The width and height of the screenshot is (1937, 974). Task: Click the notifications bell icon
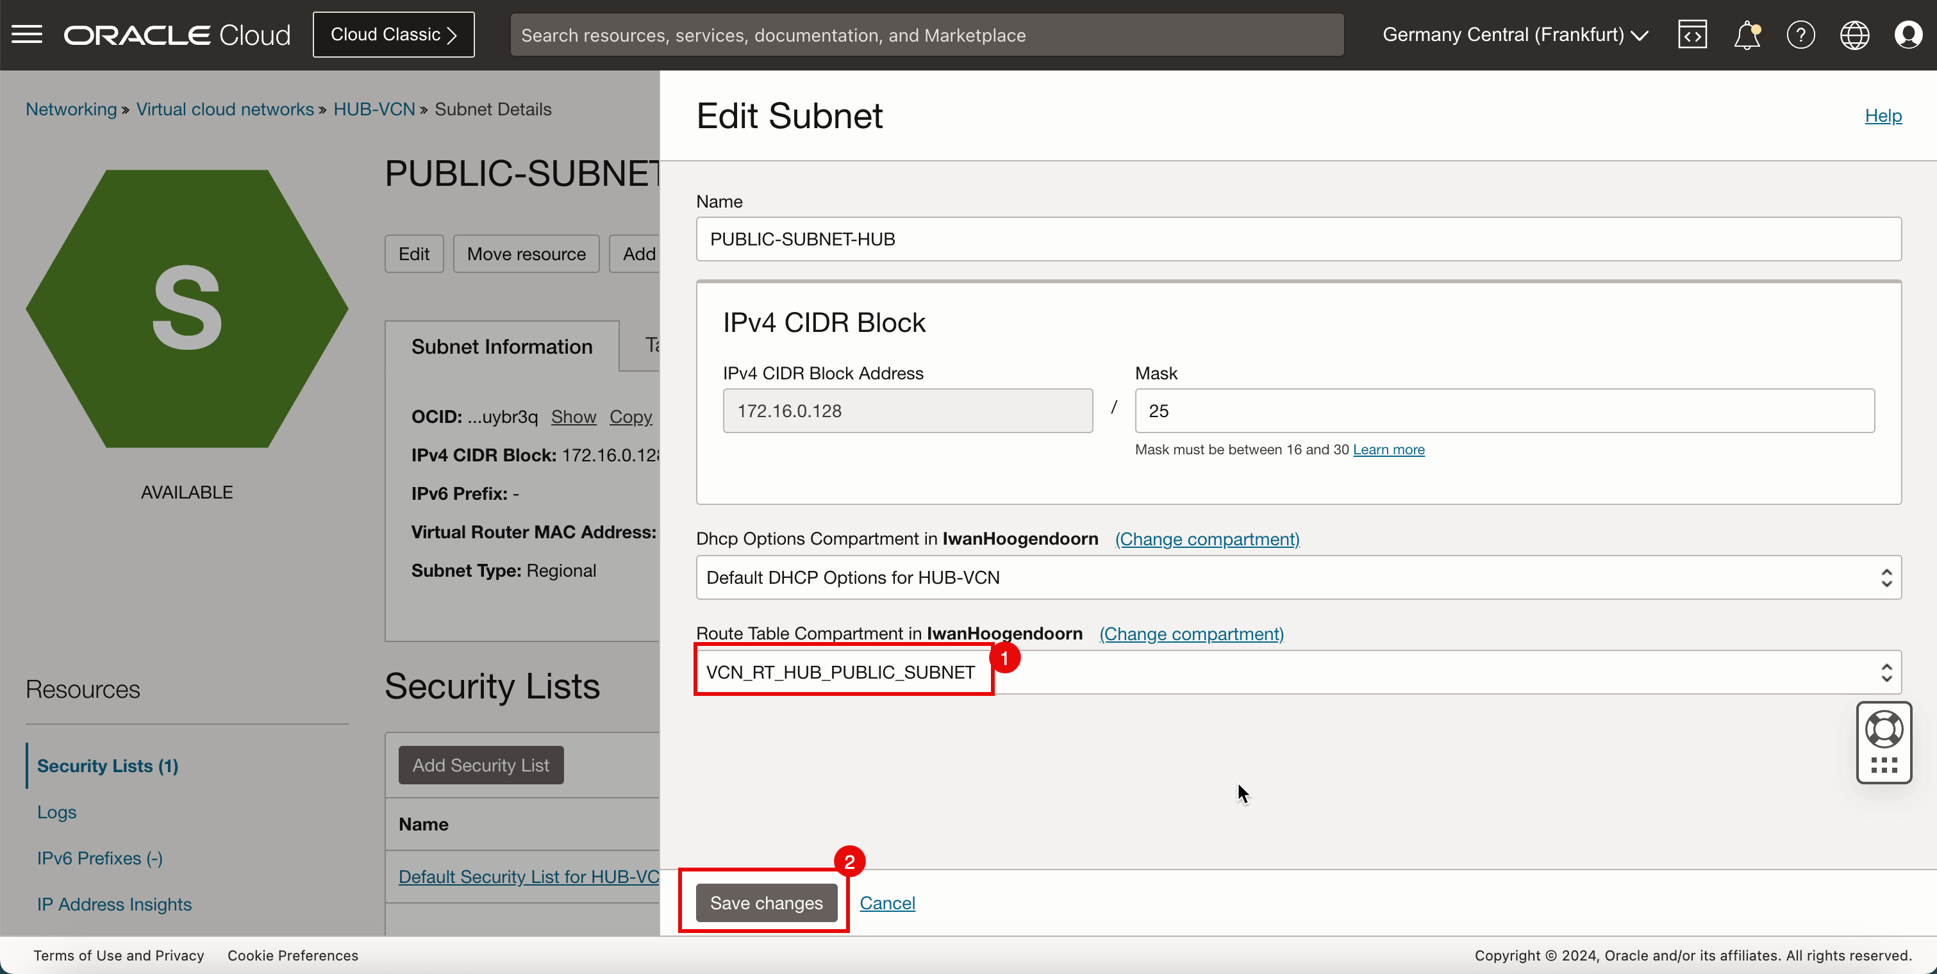click(1745, 35)
